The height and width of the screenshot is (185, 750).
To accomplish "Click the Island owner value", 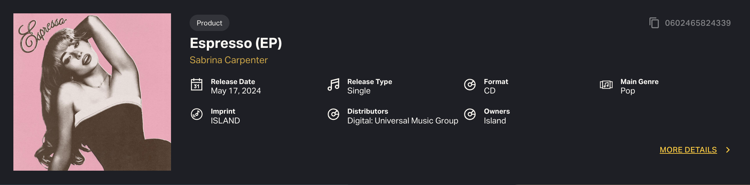I will click(495, 121).
